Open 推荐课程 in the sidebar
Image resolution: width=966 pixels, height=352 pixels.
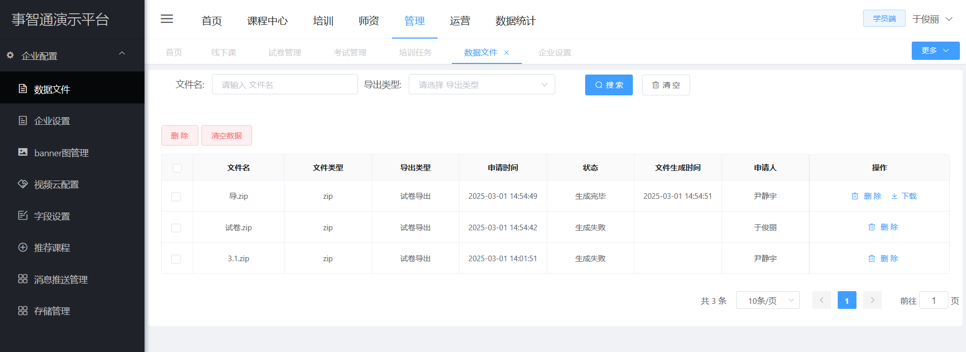(52, 248)
